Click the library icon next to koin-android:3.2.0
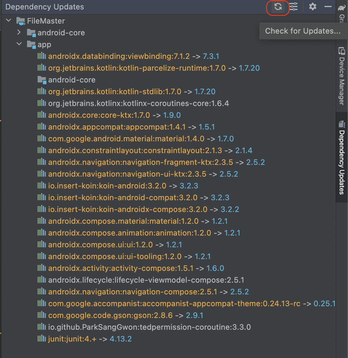The height and width of the screenshot is (358, 348). point(42,185)
